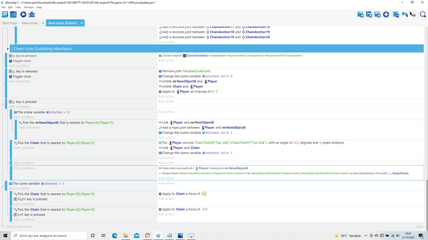Add action beside 'attached = 1' condition
428x240 pixels.
pos(166,183)
